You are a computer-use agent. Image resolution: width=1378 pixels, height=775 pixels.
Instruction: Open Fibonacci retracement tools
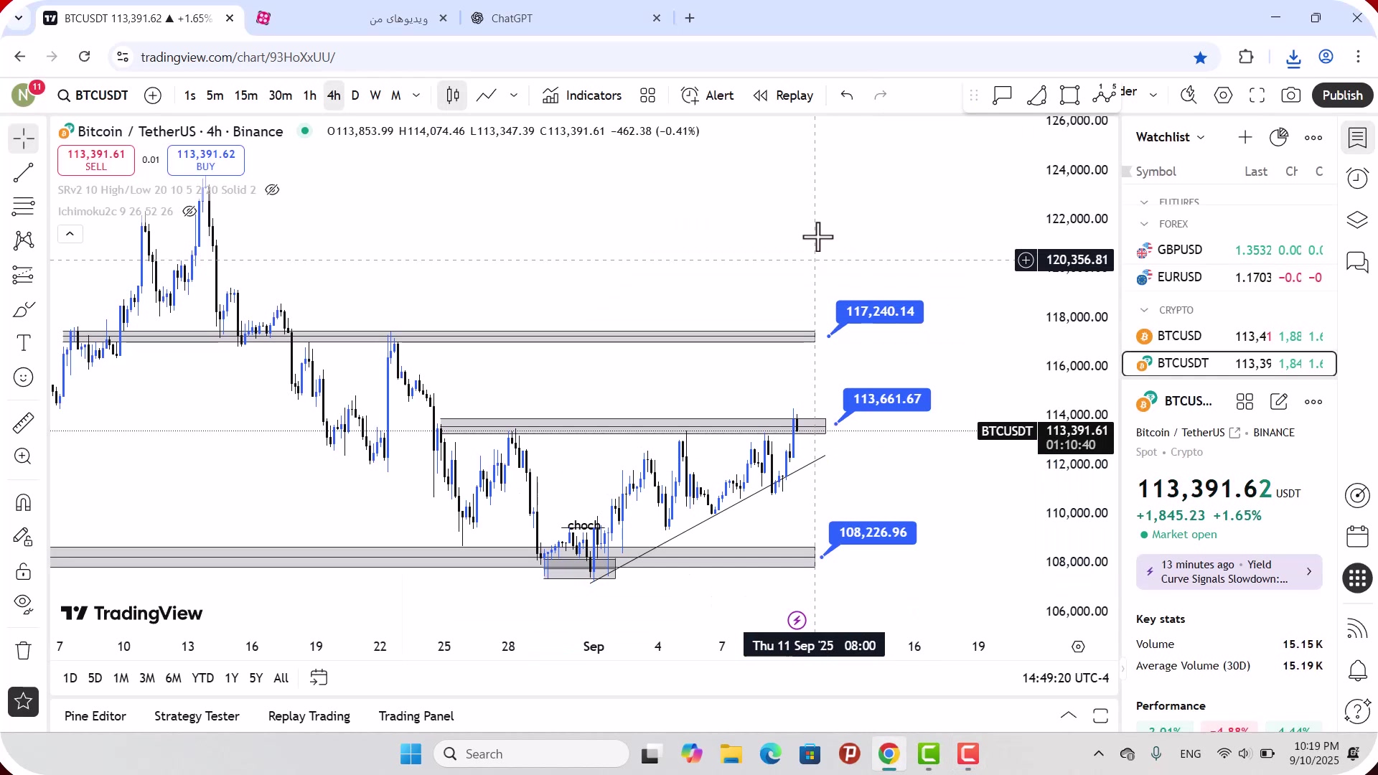tap(24, 207)
